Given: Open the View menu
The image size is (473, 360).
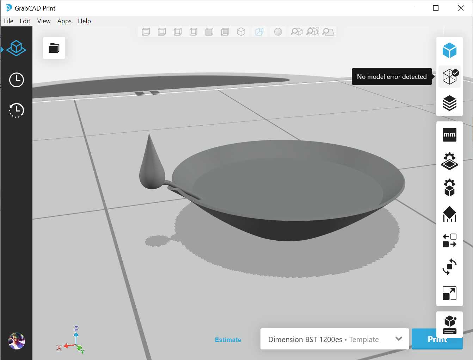Looking at the screenshot, I should pyautogui.click(x=44, y=21).
